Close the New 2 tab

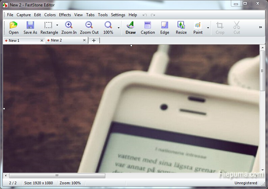coord(84,40)
